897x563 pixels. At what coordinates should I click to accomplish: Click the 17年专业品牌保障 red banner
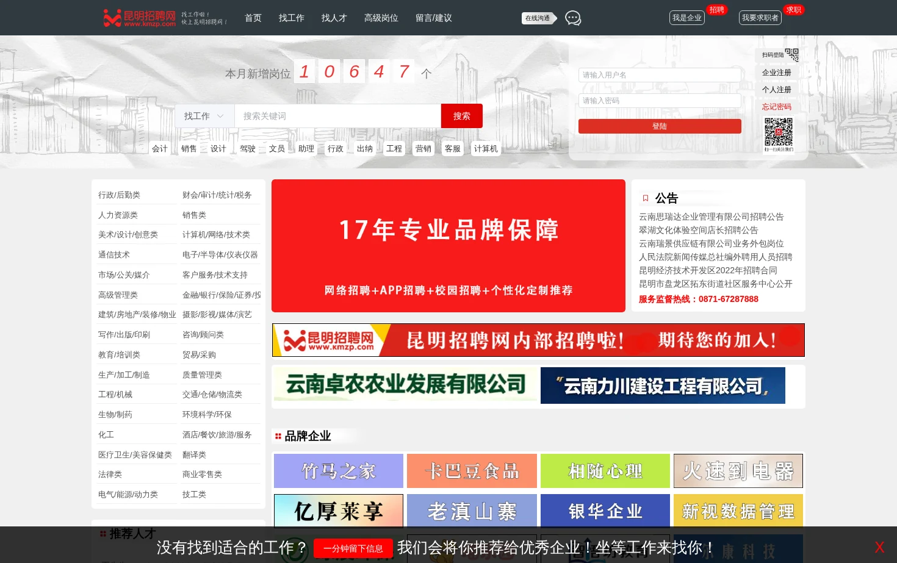[x=448, y=246]
